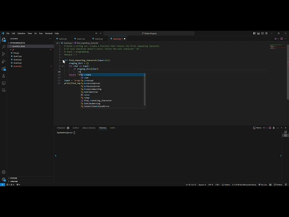Click the CRLF end-of-line indicator
Viewport: 289px width, 217px height.
(x=217, y=184)
